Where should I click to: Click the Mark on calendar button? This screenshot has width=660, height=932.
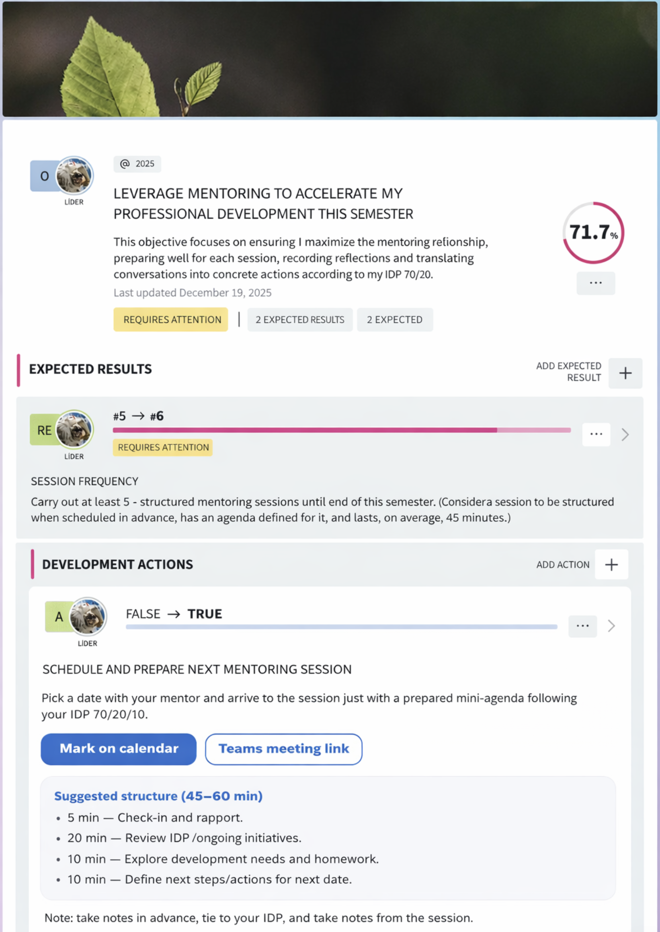pyautogui.click(x=119, y=749)
